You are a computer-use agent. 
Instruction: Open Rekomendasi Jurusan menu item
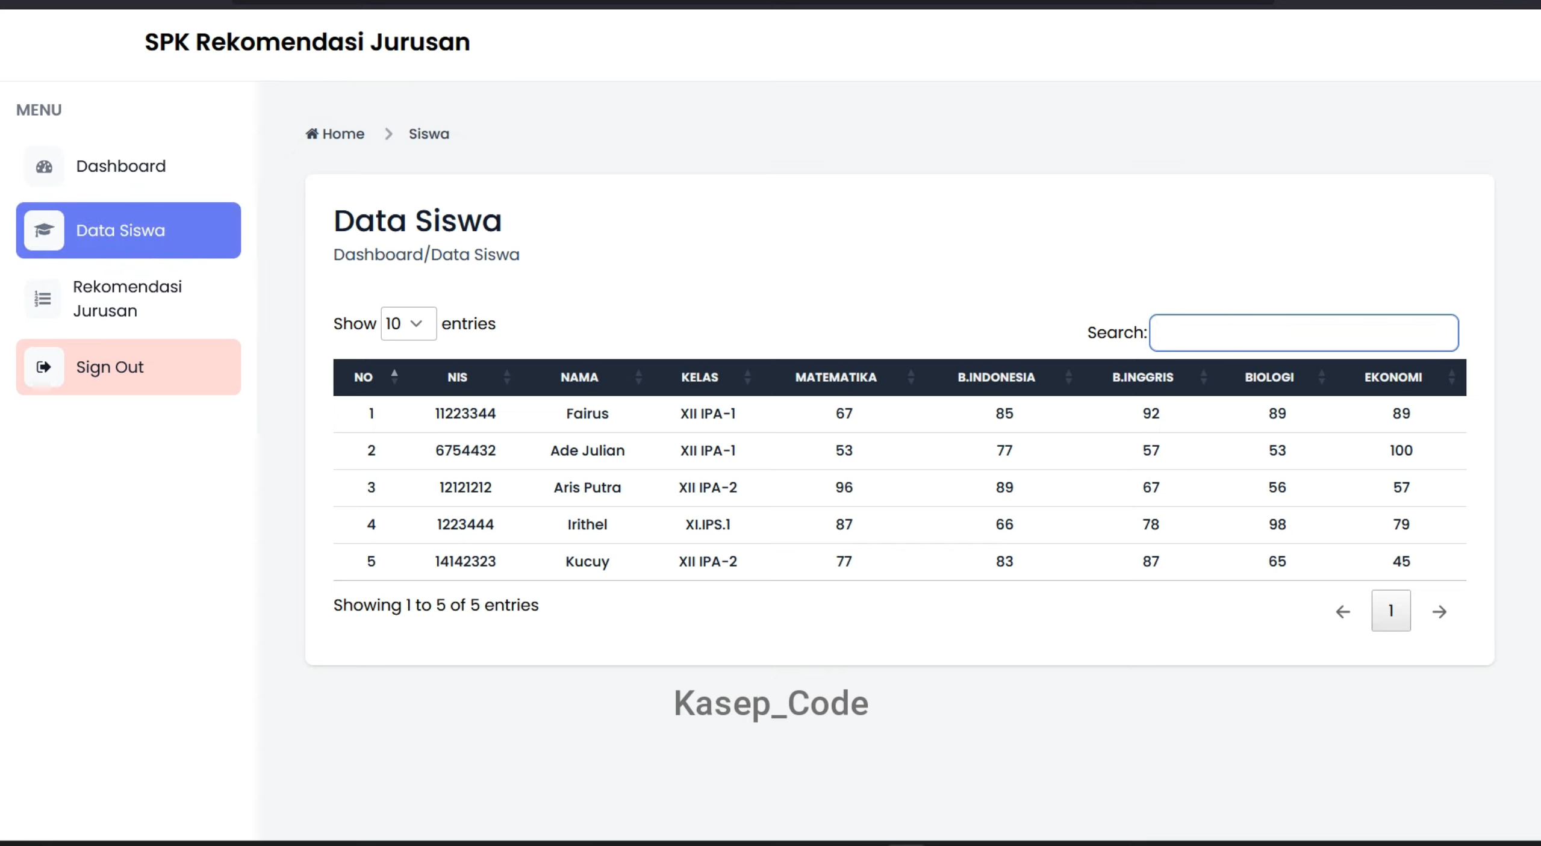tap(128, 299)
